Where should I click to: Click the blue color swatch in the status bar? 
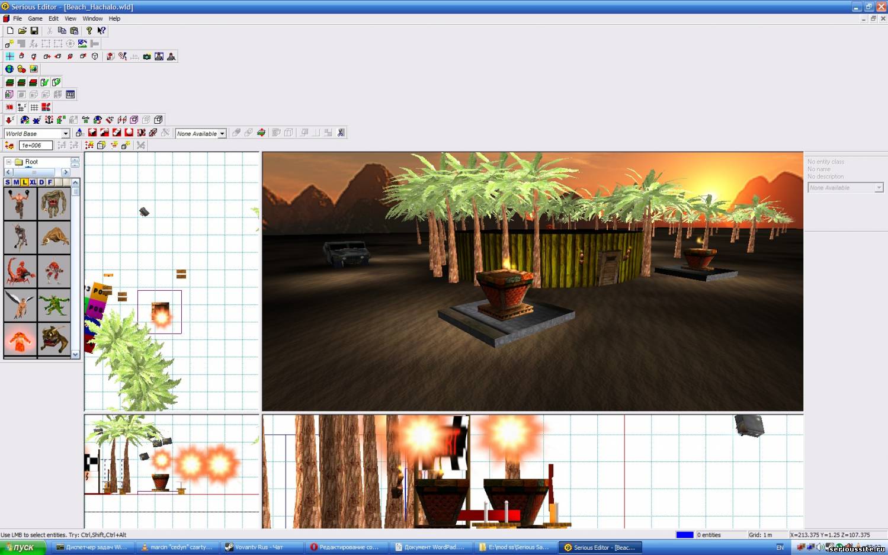(x=685, y=535)
